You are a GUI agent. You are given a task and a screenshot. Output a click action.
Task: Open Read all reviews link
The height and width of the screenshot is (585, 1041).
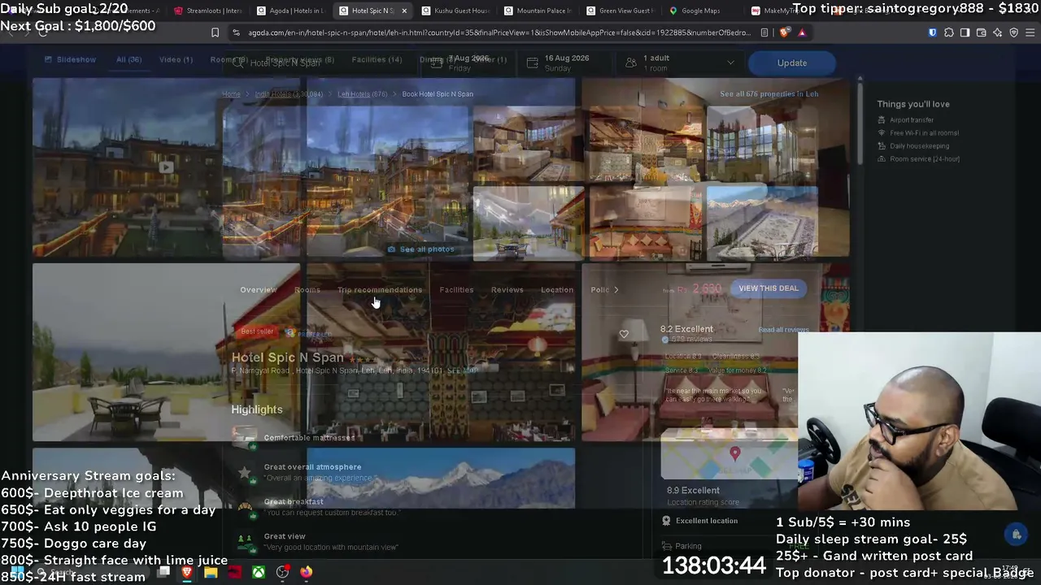784,330
